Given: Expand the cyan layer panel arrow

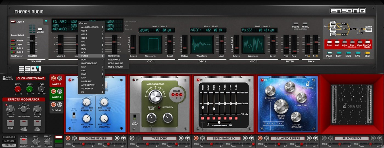Looking at the screenshot, I should click(x=46, y=22).
